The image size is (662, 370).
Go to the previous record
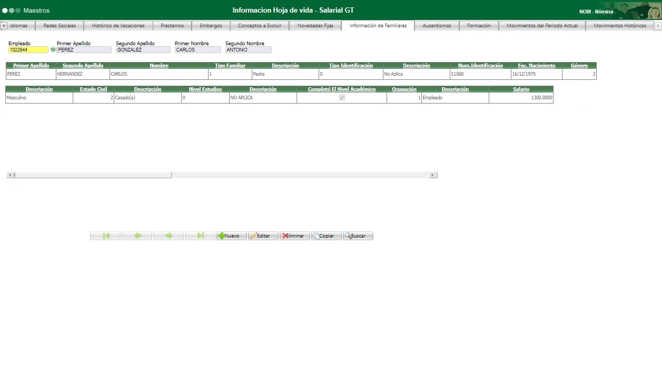(137, 236)
